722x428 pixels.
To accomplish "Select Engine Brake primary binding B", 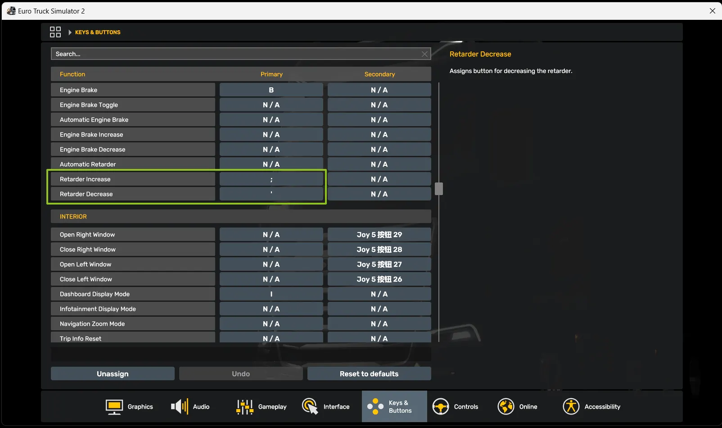I will coord(271,90).
